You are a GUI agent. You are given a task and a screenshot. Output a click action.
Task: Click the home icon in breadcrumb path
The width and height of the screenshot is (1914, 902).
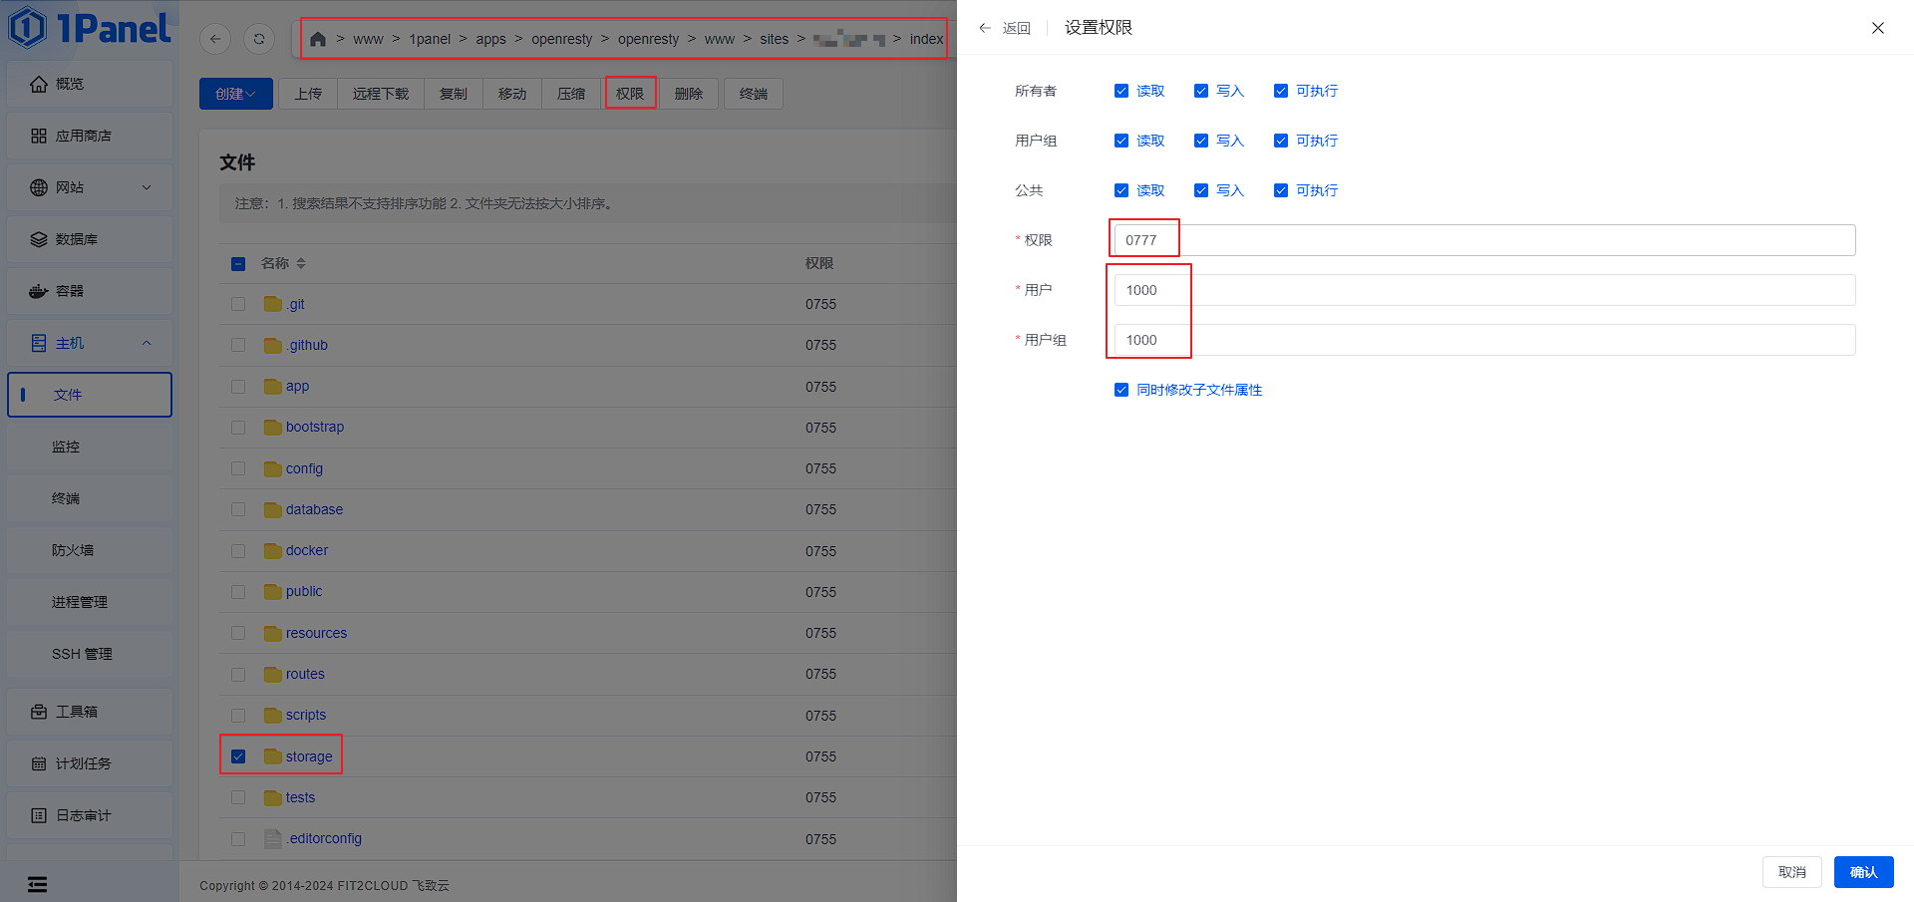(x=318, y=39)
